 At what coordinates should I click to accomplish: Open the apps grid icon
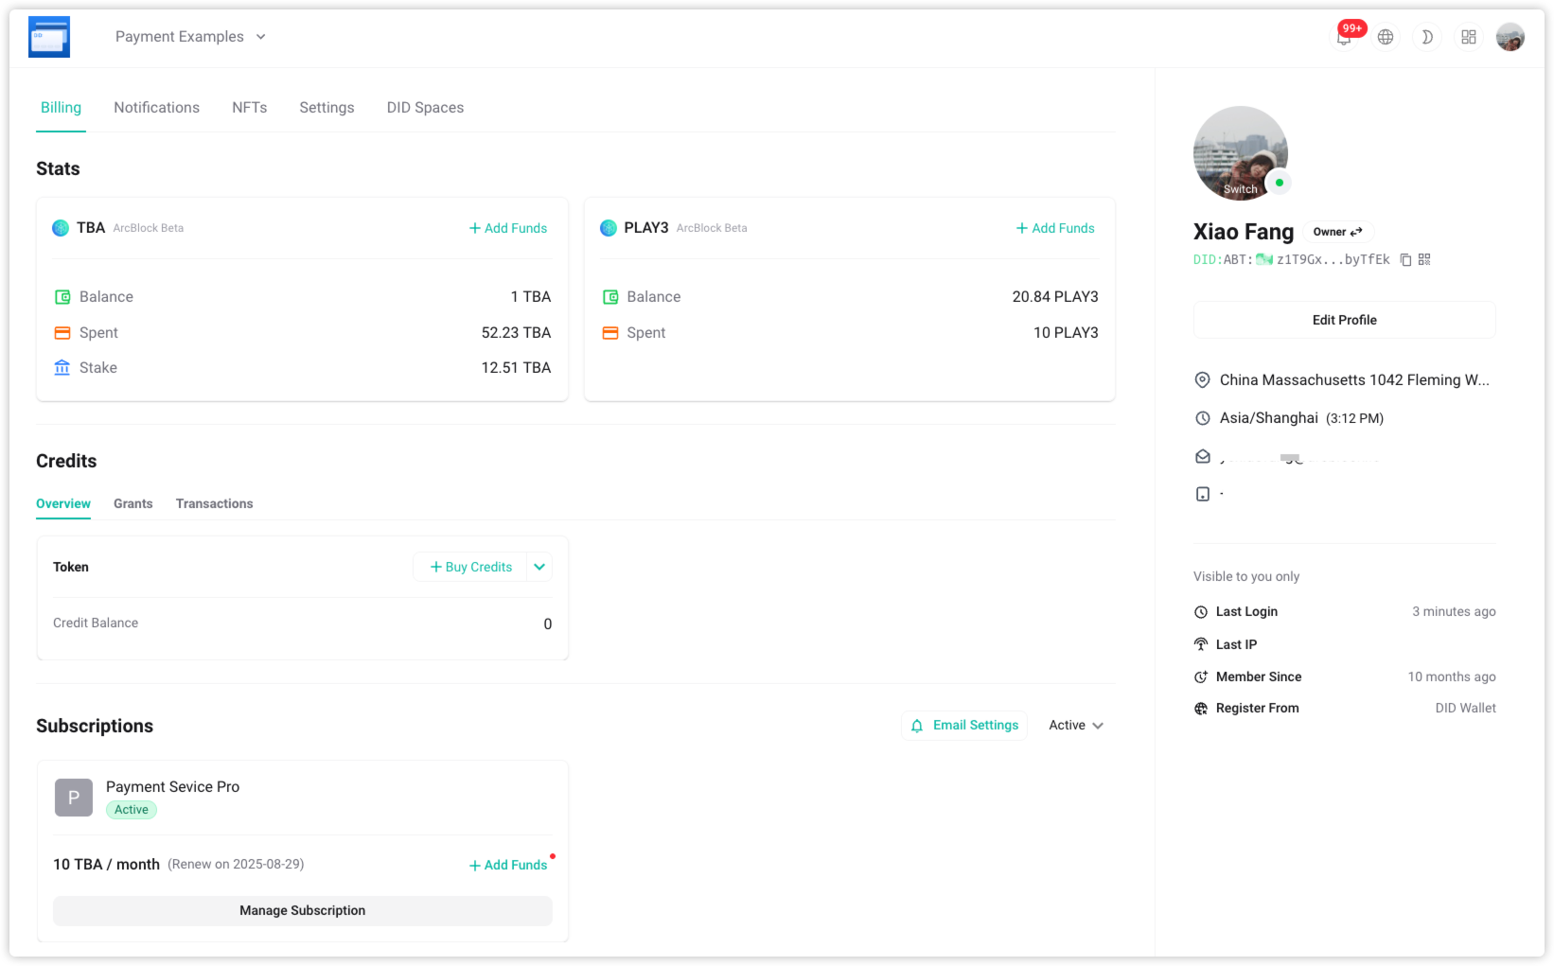tap(1469, 37)
